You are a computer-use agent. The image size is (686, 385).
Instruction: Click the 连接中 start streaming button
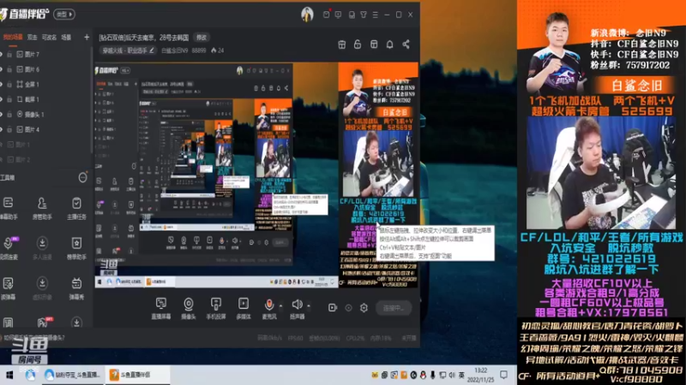point(394,308)
